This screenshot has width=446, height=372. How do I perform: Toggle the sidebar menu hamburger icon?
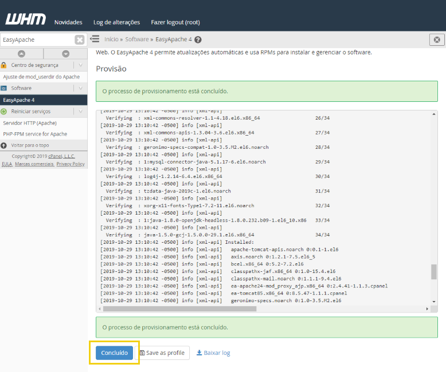[95, 39]
